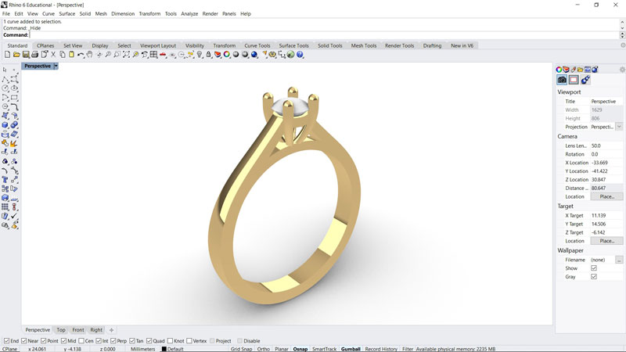Click the Print icon in toolbar
This screenshot has width=626, height=352.
(35, 55)
